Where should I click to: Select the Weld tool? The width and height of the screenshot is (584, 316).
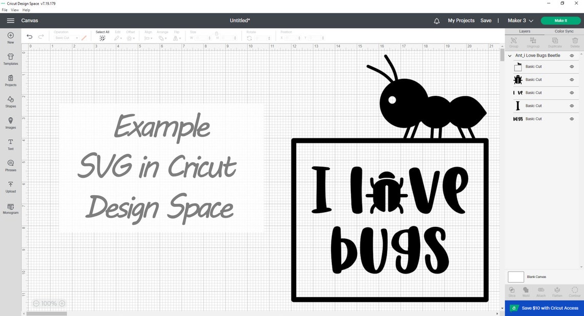(x=526, y=291)
